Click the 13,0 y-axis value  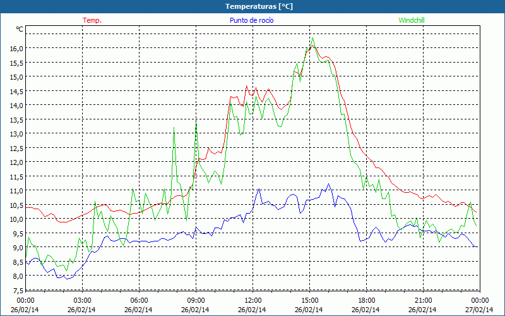coord(17,133)
